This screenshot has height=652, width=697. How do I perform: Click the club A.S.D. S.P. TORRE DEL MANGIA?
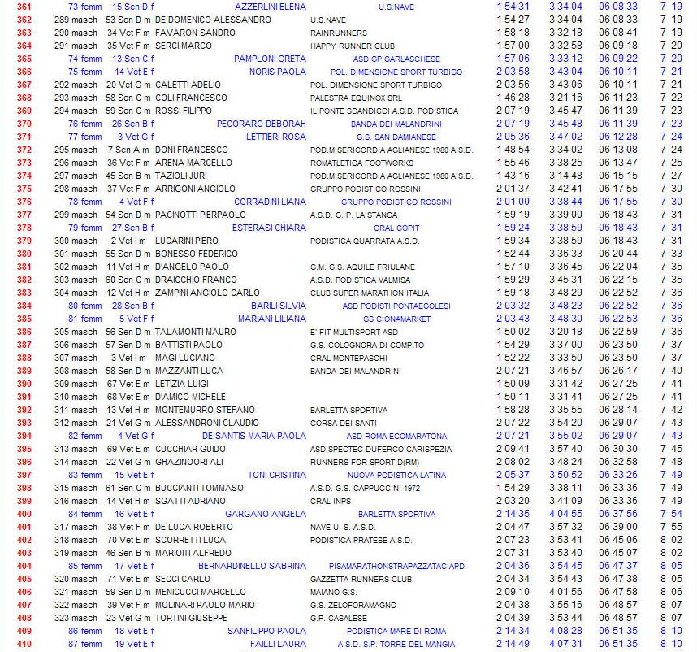[396, 645]
